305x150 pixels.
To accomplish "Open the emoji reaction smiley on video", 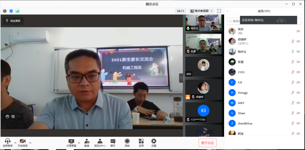I will click(7, 117).
